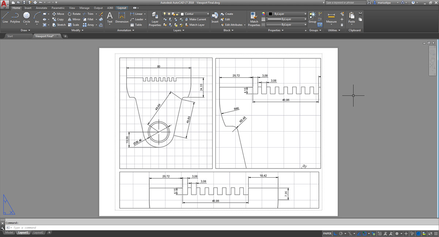Image resolution: width=439 pixels, height=237 pixels.
Task: Expand the Modify panel
Action: point(77,30)
